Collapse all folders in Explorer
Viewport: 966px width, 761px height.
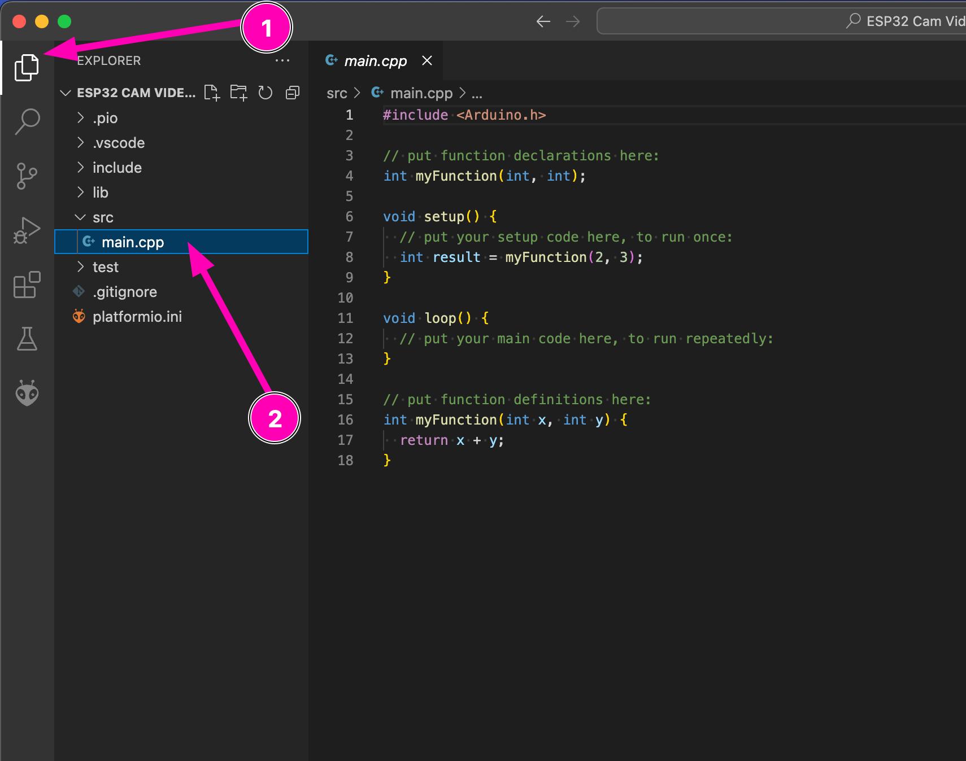(x=293, y=93)
